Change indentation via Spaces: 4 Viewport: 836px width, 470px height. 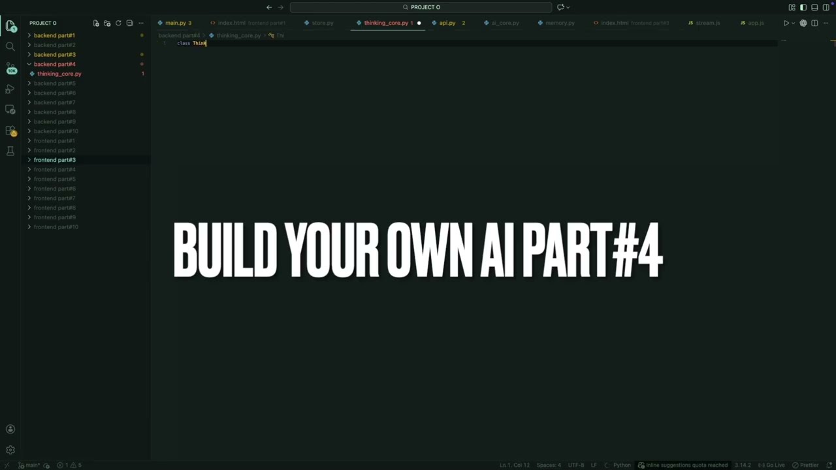(x=549, y=465)
